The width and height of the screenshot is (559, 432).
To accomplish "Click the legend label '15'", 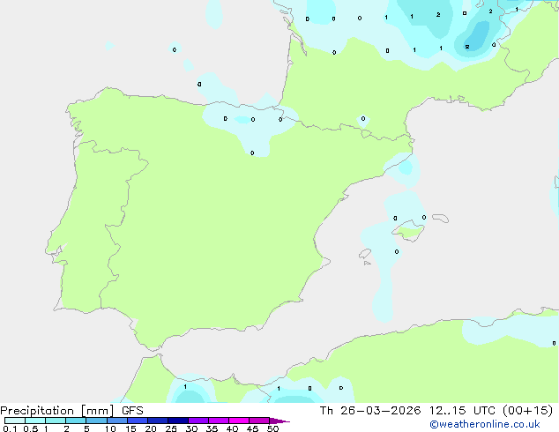I will (x=130, y=428).
